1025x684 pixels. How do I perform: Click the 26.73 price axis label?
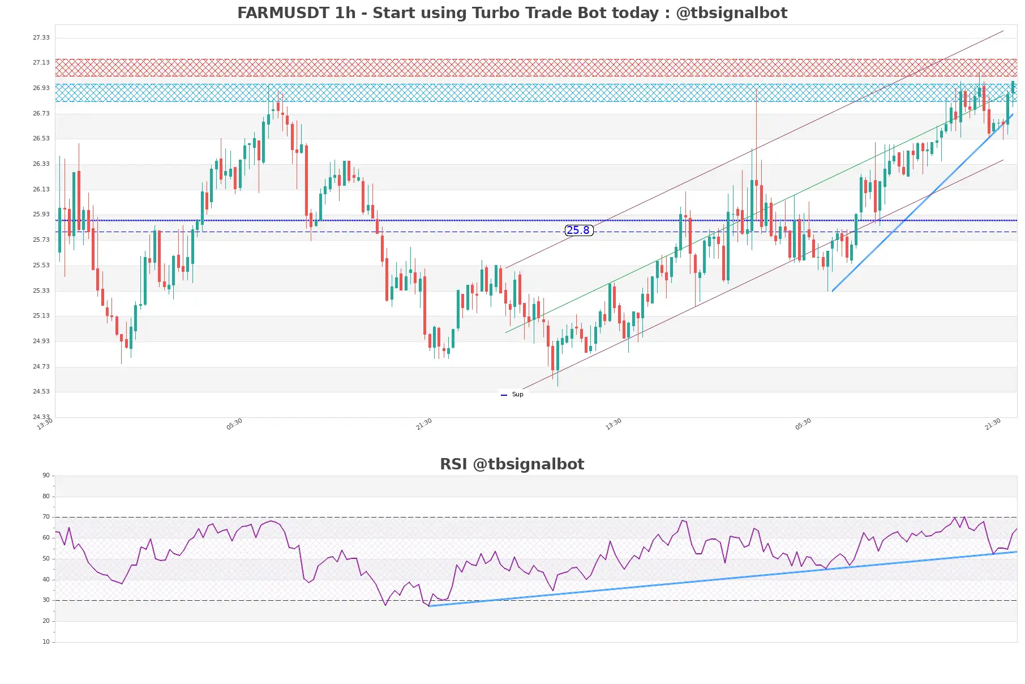(41, 114)
